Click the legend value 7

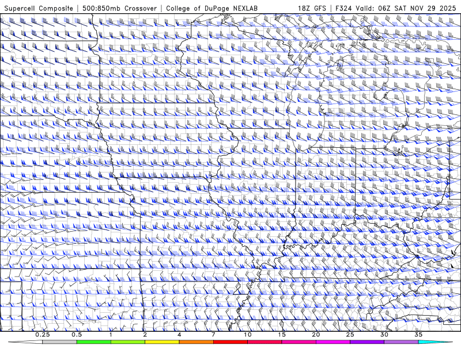pos(213,335)
